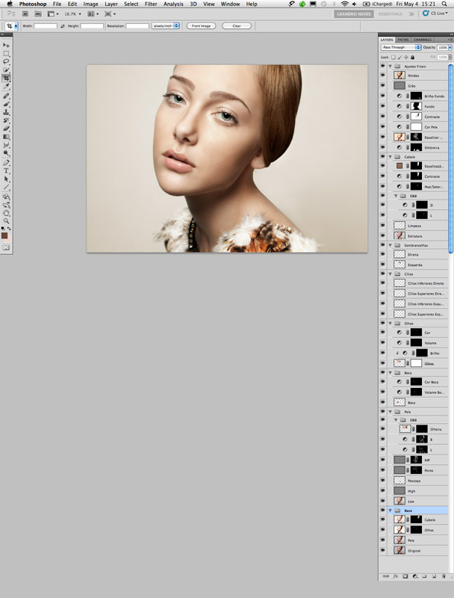This screenshot has height=598, width=454.
Task: Create a new group from panel bottom
Action: (x=424, y=576)
